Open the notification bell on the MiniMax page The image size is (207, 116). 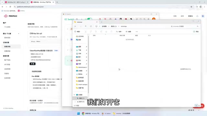pyautogui.click(x=197, y=16)
